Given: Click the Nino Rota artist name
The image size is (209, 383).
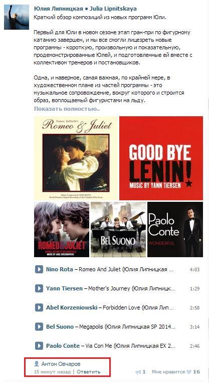Looking at the screenshot, I should pyautogui.click(x=59, y=269).
